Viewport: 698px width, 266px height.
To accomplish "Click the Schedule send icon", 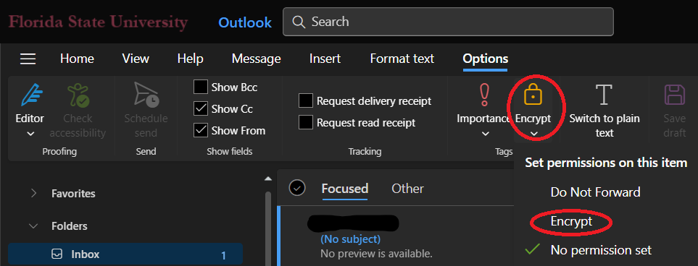I will click(146, 95).
